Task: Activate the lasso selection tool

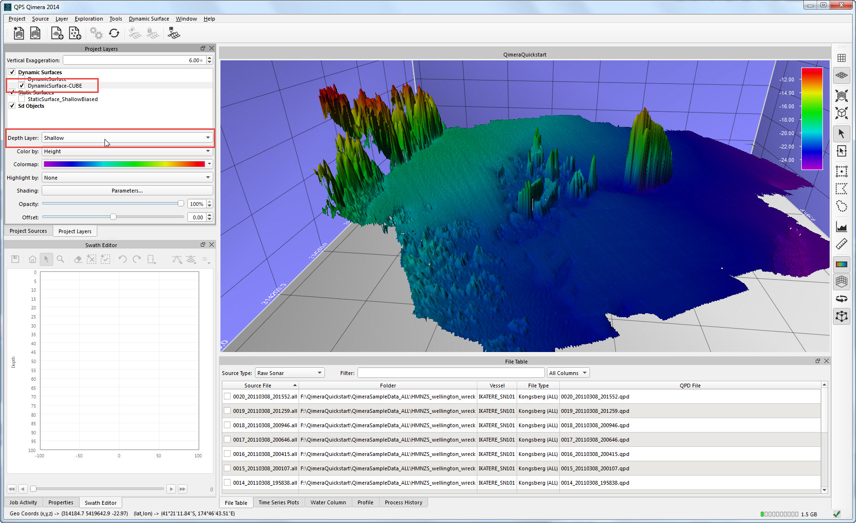Action: tap(841, 206)
